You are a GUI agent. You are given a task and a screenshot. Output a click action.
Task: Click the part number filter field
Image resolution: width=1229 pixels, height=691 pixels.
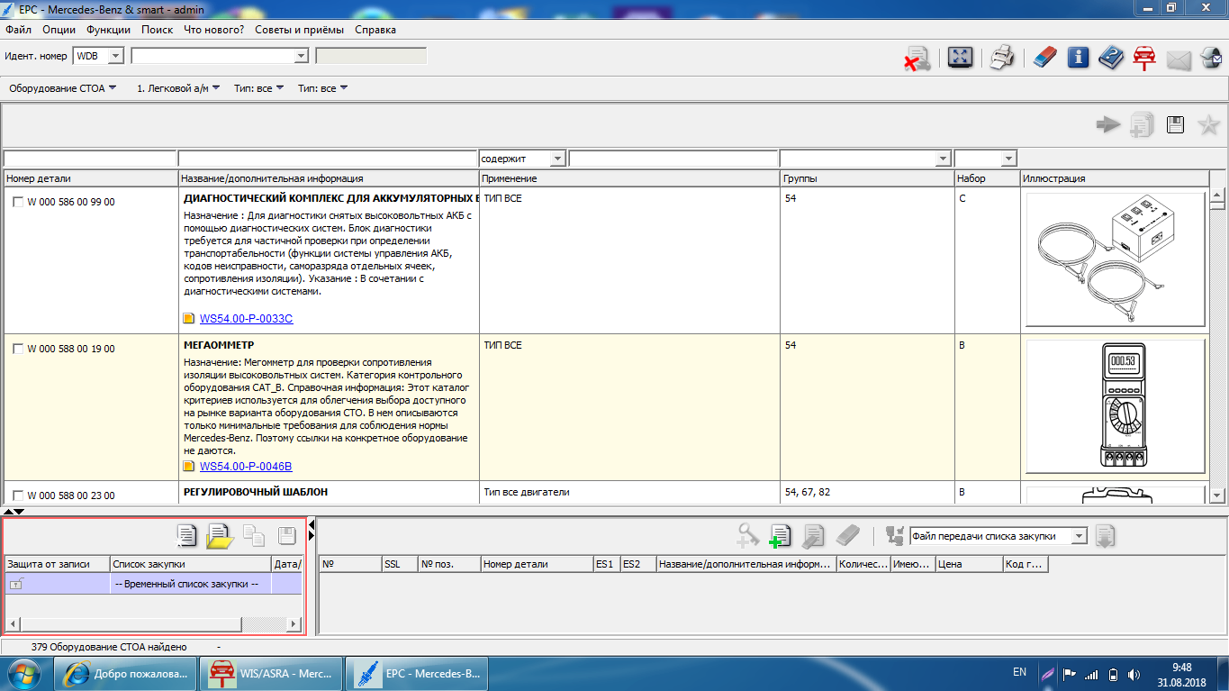(90, 159)
